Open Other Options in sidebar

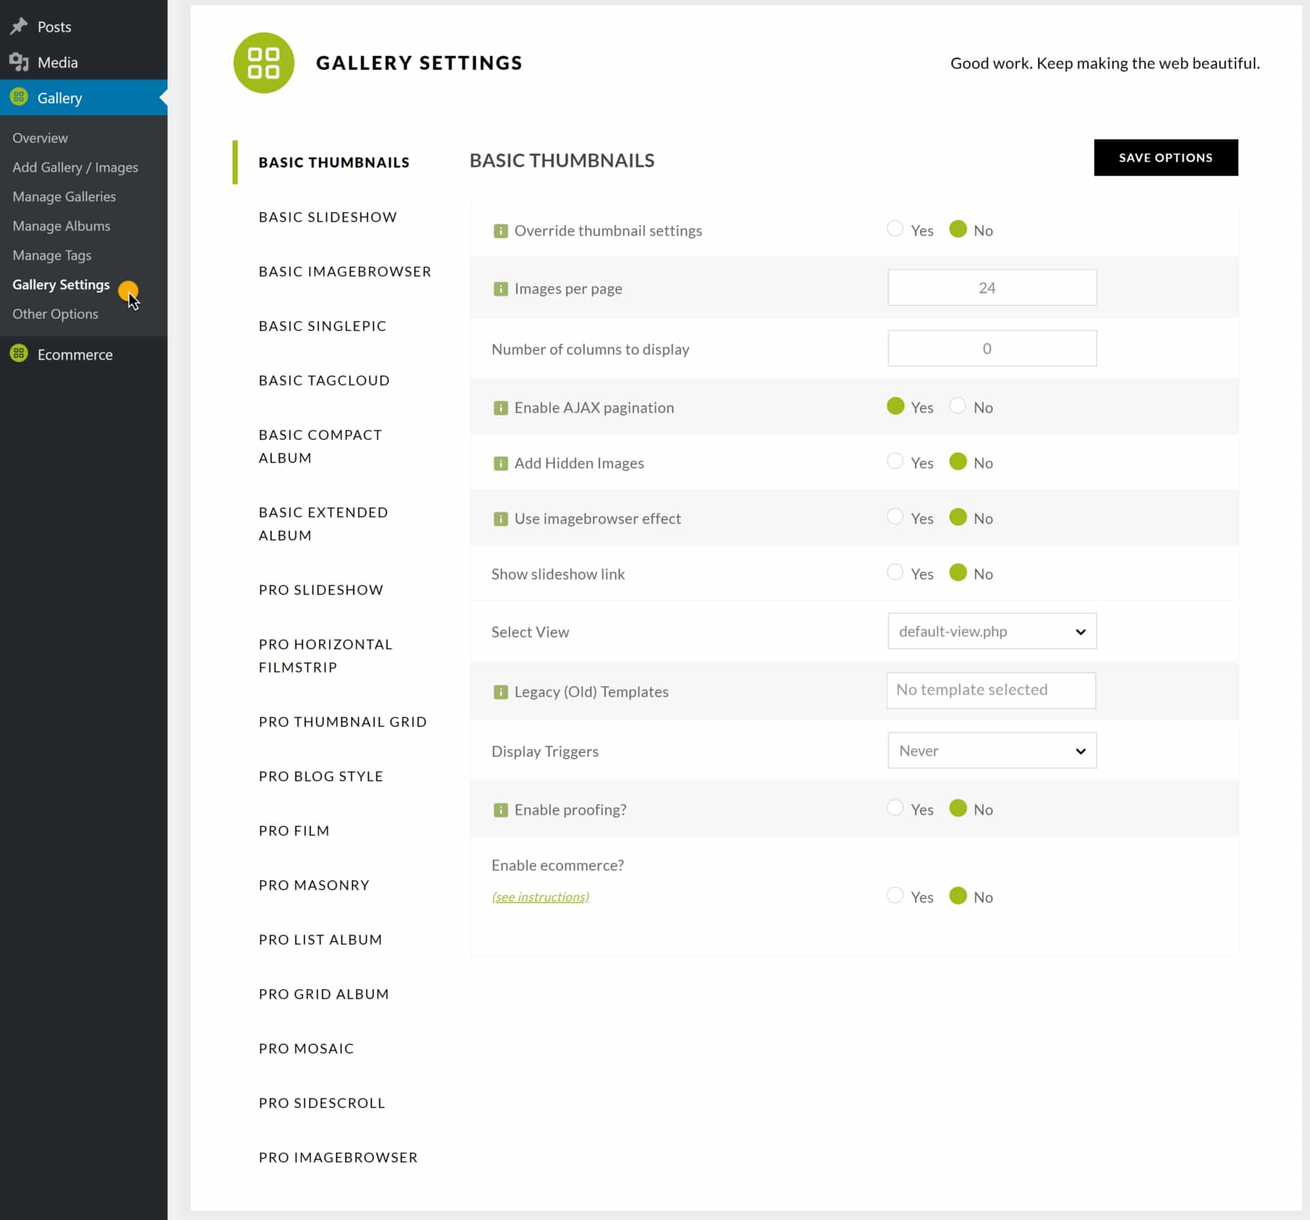(56, 314)
